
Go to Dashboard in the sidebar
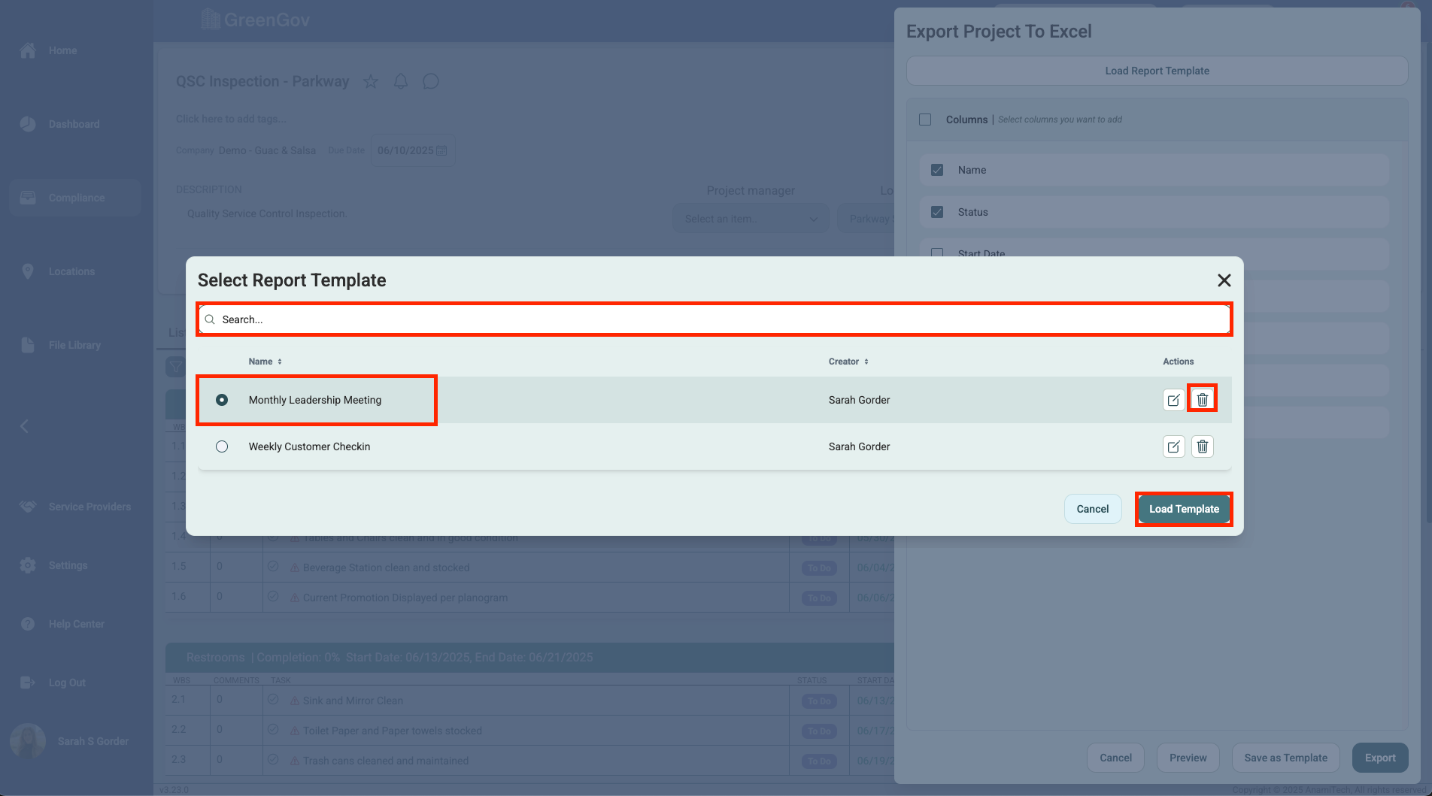click(x=74, y=124)
